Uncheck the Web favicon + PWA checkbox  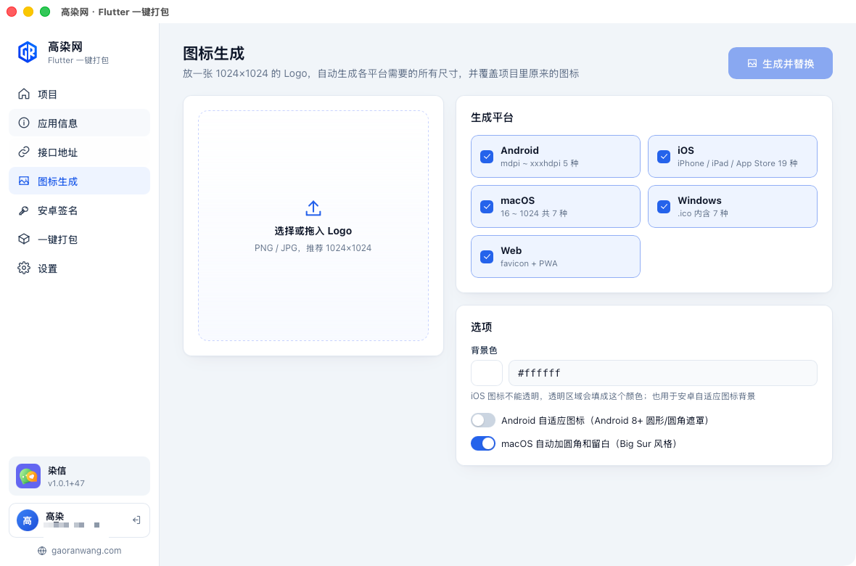coord(487,257)
